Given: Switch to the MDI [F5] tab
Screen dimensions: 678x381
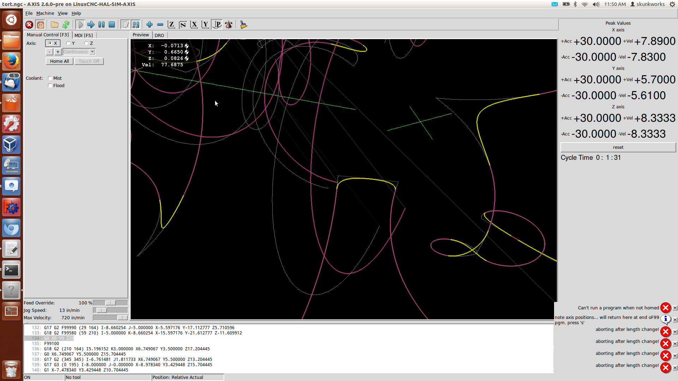Looking at the screenshot, I should [84, 35].
